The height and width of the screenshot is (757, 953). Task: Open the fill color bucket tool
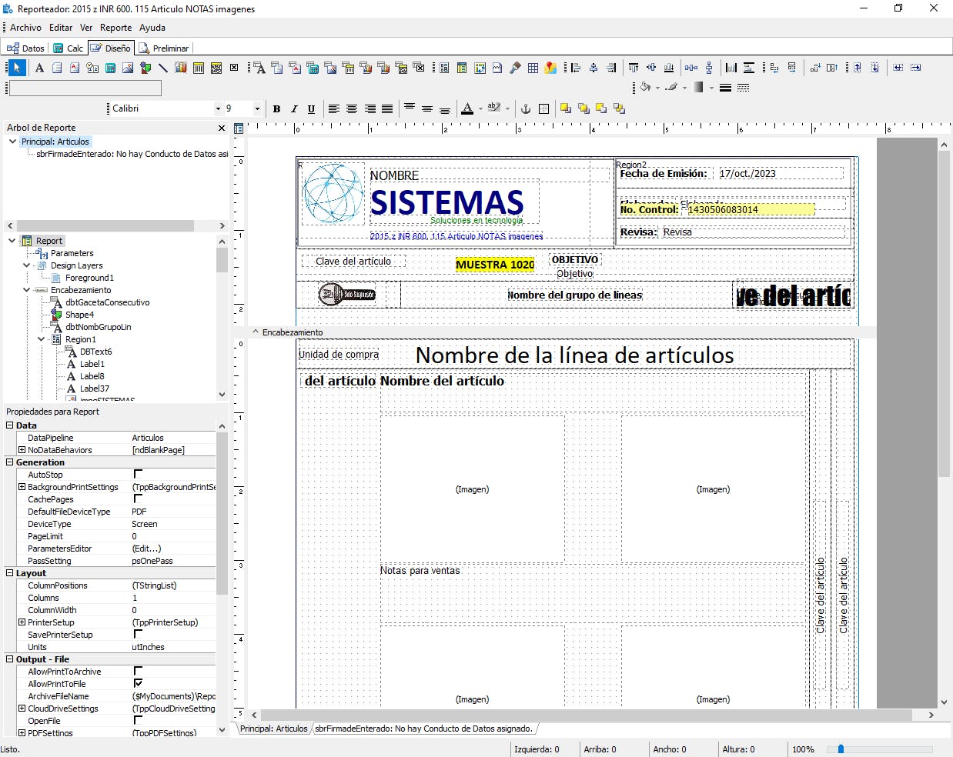click(x=646, y=88)
